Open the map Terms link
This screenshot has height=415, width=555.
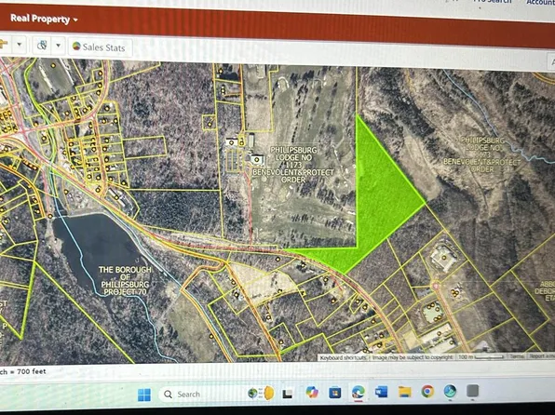tap(517, 356)
